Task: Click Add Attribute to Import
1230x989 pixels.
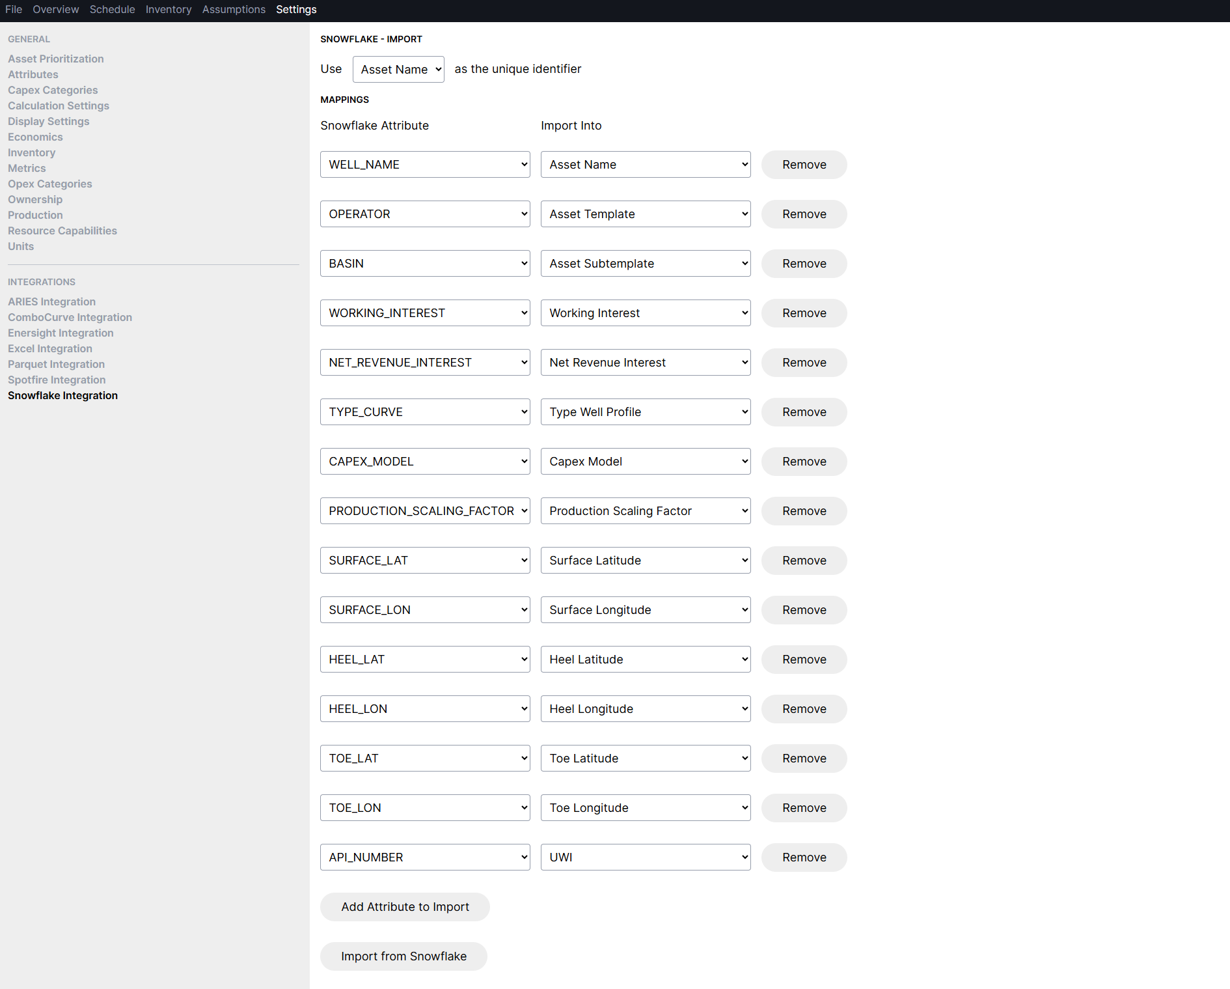Action: [405, 907]
